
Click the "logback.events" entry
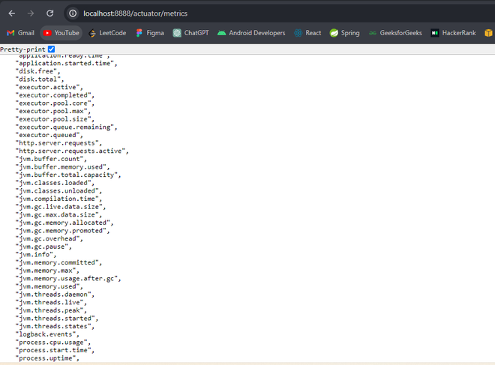click(x=47, y=334)
